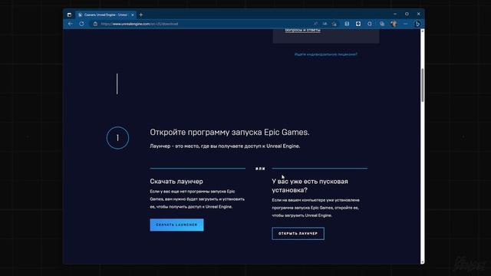Viewport: 491px width, 276px height.
Task: Open the user profile avatar
Action: pos(394,24)
